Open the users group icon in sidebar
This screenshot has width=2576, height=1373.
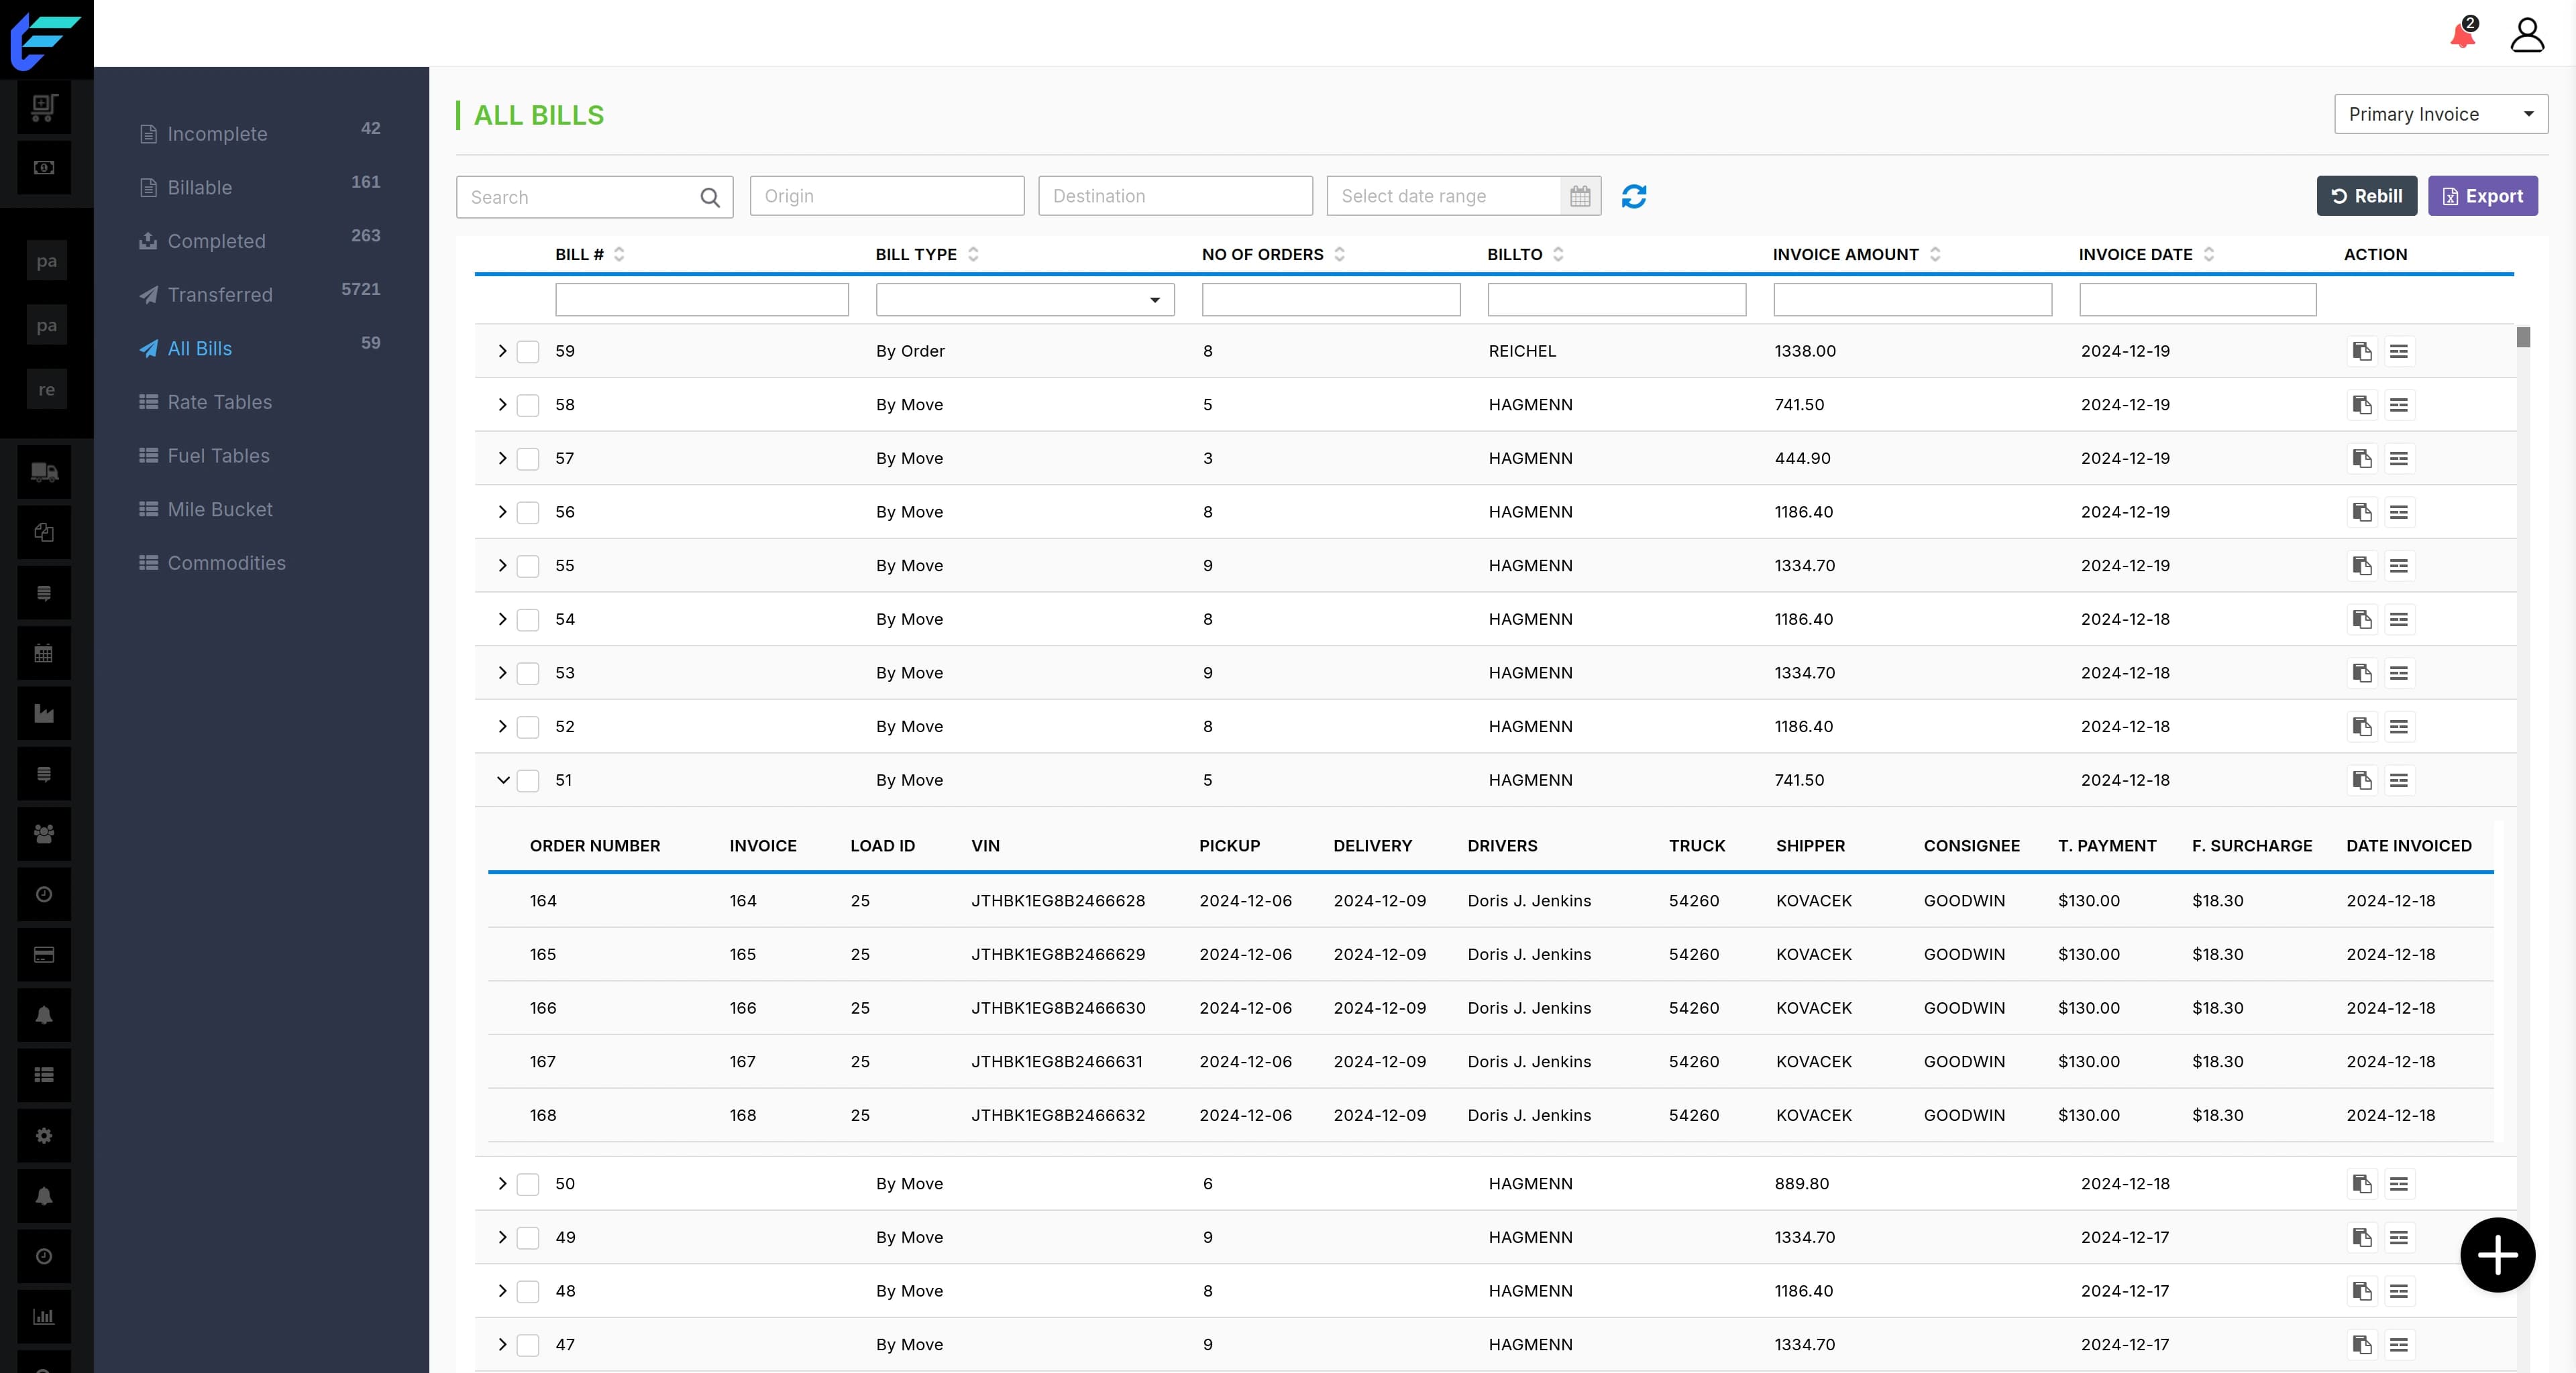point(44,835)
